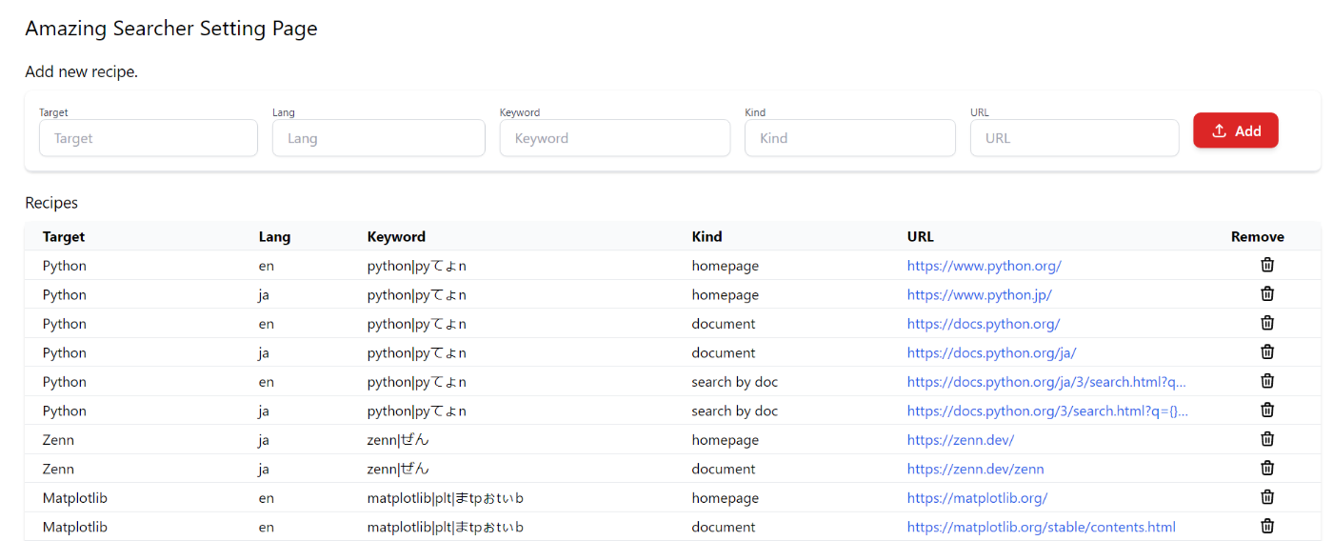Click the URL column header
This screenshot has height=541, width=1333.
coord(920,237)
